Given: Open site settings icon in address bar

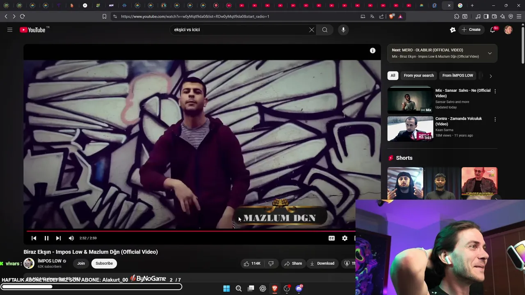Looking at the screenshot, I should (x=115, y=16).
